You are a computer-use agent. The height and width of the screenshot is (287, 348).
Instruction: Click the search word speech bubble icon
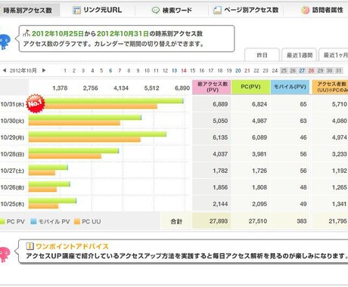[156, 11]
